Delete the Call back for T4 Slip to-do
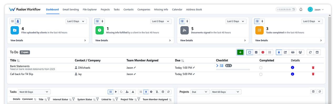The image size is (336, 104). point(313,74)
